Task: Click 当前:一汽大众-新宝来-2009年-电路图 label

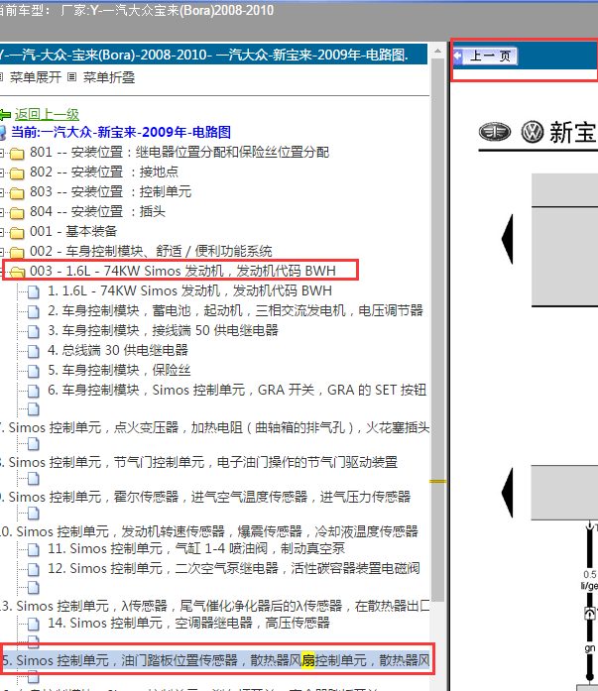Action: (x=121, y=132)
